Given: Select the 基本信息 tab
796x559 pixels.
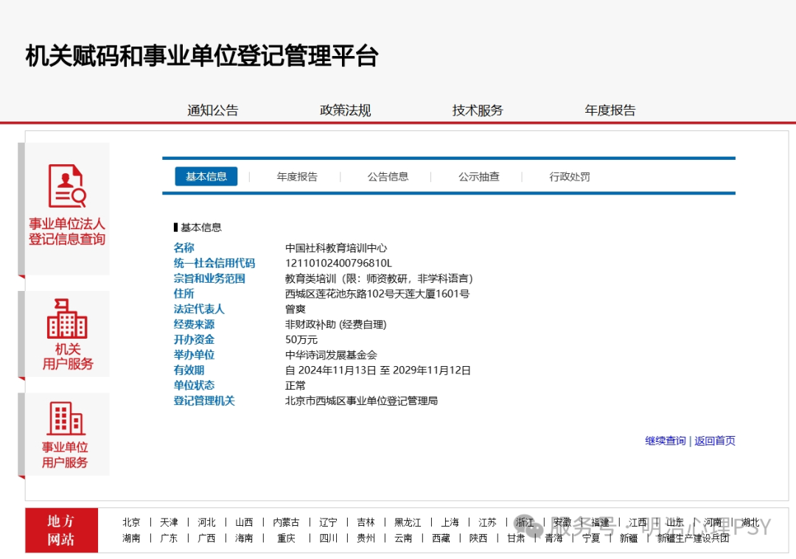Looking at the screenshot, I should tap(206, 177).
